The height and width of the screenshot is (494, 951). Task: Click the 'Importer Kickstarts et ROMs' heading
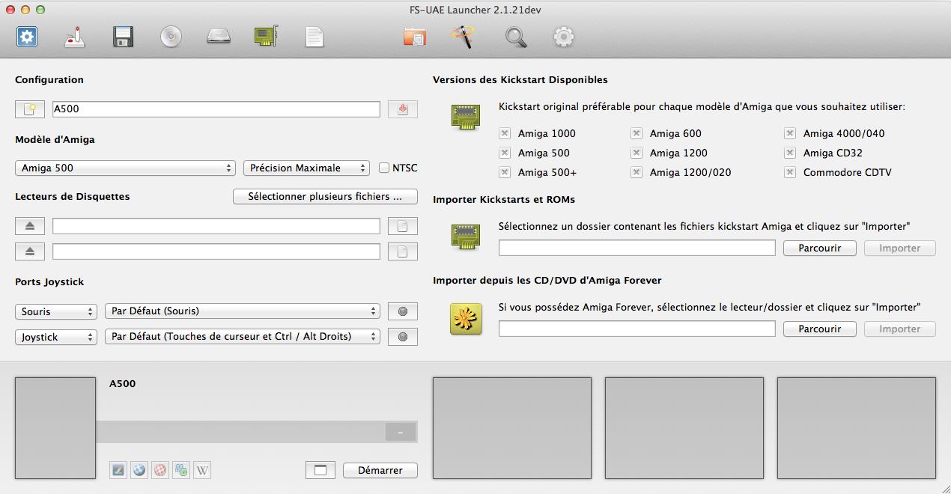tap(504, 199)
